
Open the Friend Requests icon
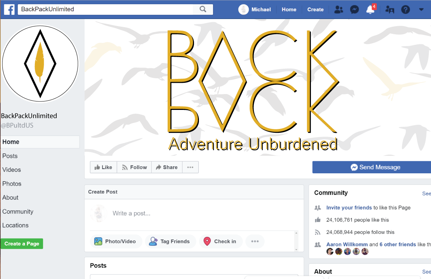(338, 10)
